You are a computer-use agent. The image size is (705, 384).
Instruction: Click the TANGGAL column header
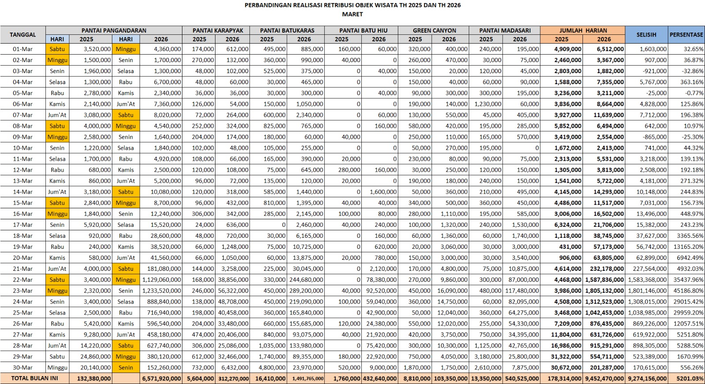[23, 34]
